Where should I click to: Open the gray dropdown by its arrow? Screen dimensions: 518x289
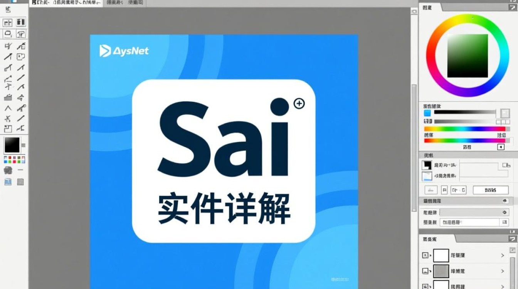[505, 212]
